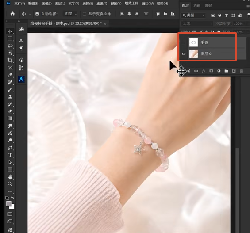Hide 图层 0 using its eye icon
This screenshot has width=250, height=233.
pyautogui.click(x=184, y=54)
